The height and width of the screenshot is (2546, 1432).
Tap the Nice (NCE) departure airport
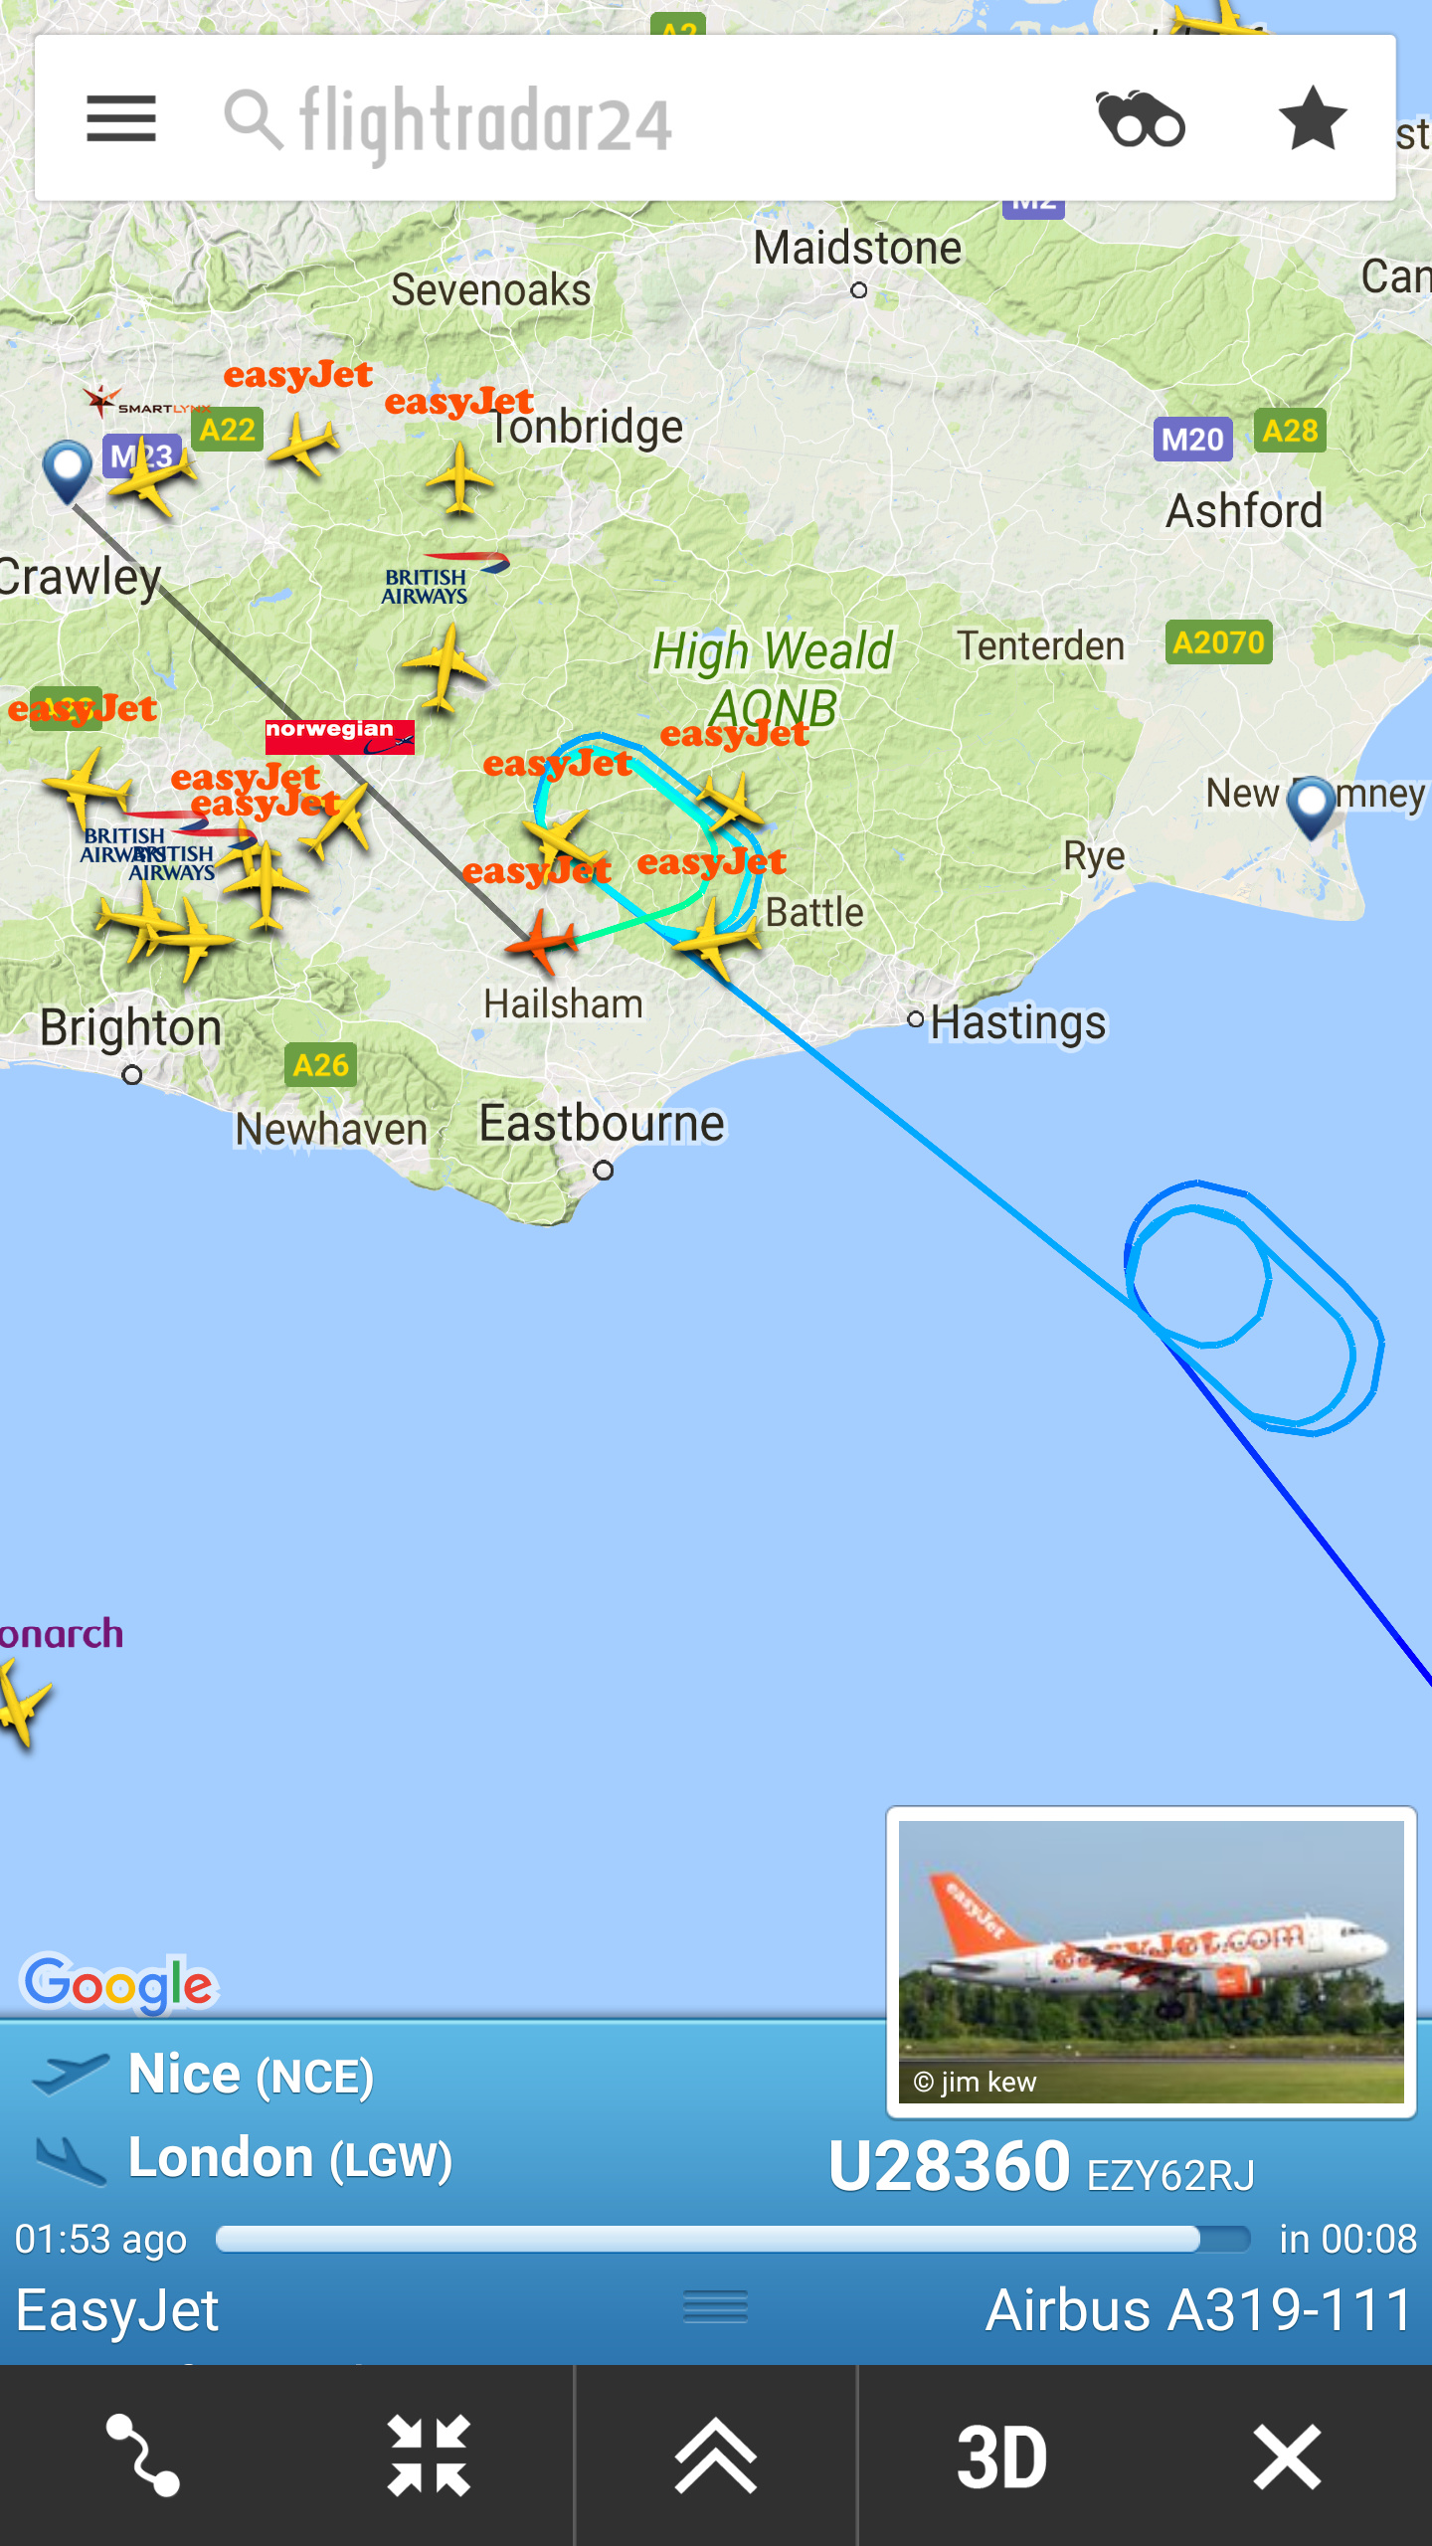coord(251,2075)
